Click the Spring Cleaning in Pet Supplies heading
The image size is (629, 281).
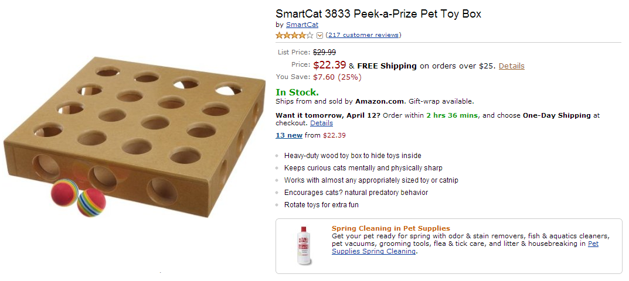click(x=391, y=228)
